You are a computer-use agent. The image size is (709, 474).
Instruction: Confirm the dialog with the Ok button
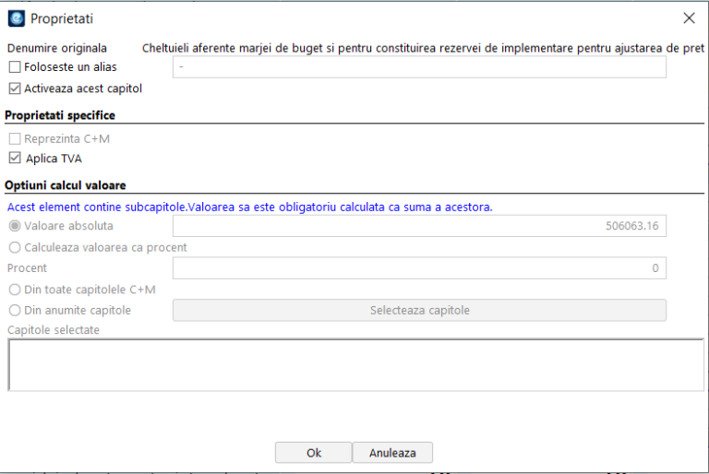(313, 453)
